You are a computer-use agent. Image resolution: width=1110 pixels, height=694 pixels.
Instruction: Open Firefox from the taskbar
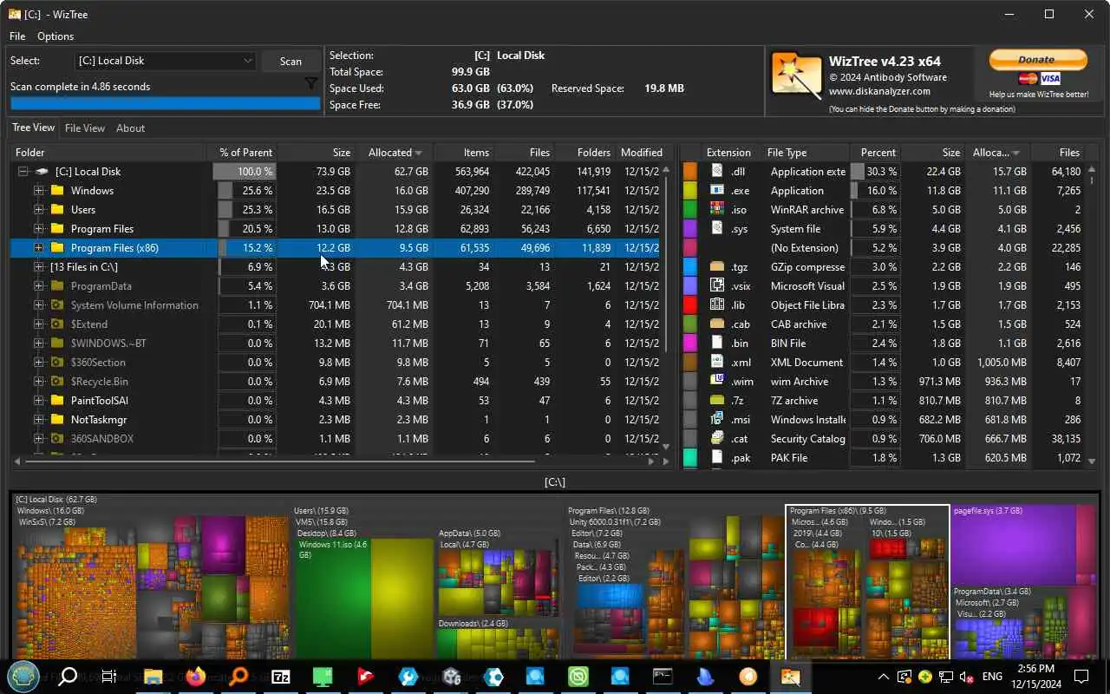coord(196,677)
